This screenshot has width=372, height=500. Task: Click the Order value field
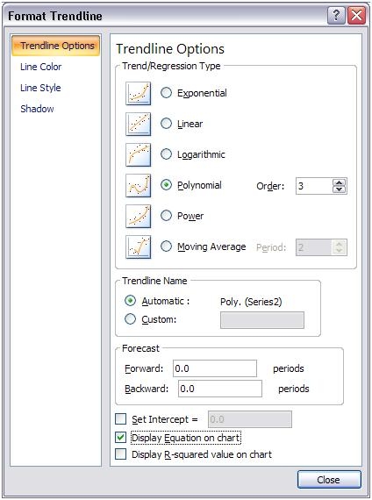point(314,186)
